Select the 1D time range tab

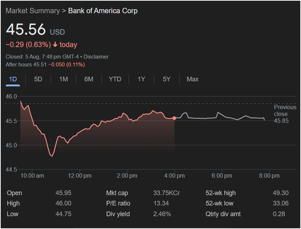tap(13, 79)
